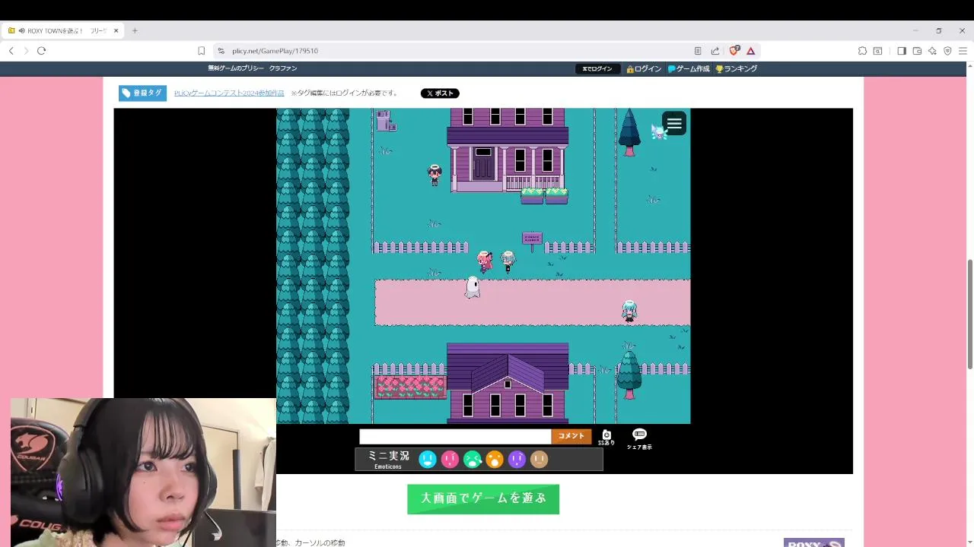The height and width of the screenshot is (547, 974).
Task: Click the X ポスト share button
Action: [x=440, y=93]
